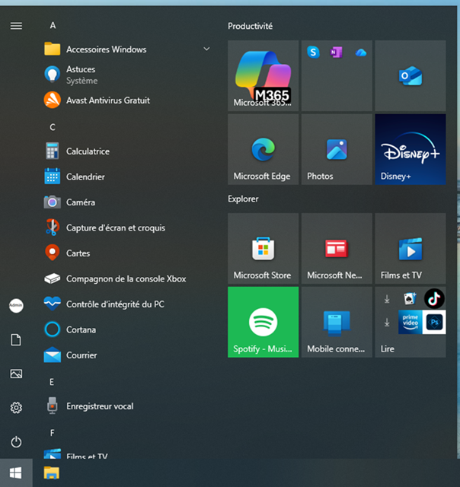This screenshot has width=460, height=487.
Task: Open Solitaire cards in the Lire tile
Action: coord(410,299)
